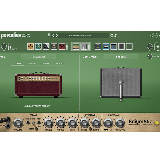160x160 pixels.
Task: Toggle the yellow power lamp
Action: tap(157, 123)
